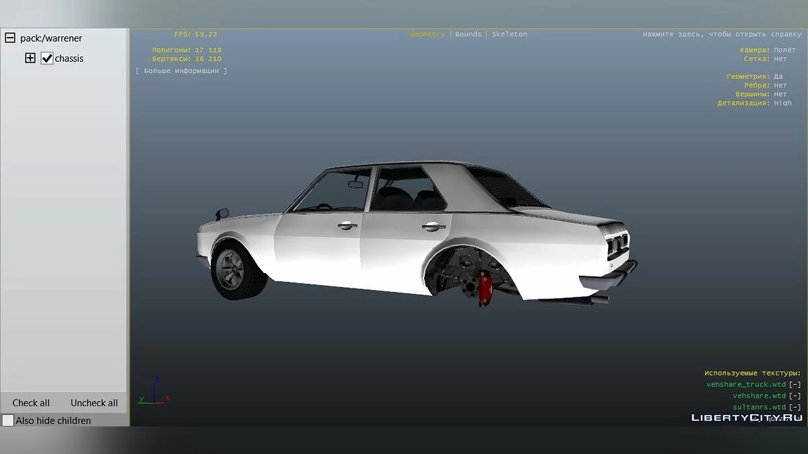Screen dimensions: 808x454
Task: Collapse the pack:/warrener tree node
Action: [10, 38]
